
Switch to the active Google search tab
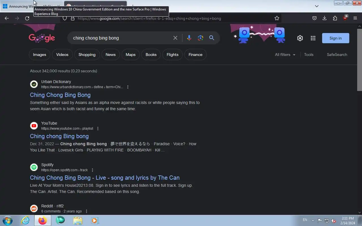(95, 6)
